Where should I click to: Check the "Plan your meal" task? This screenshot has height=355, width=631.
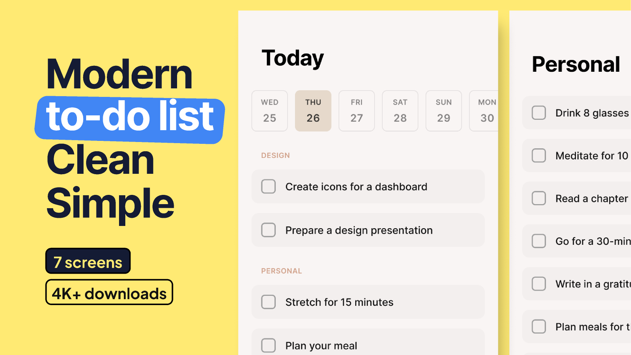point(268,345)
